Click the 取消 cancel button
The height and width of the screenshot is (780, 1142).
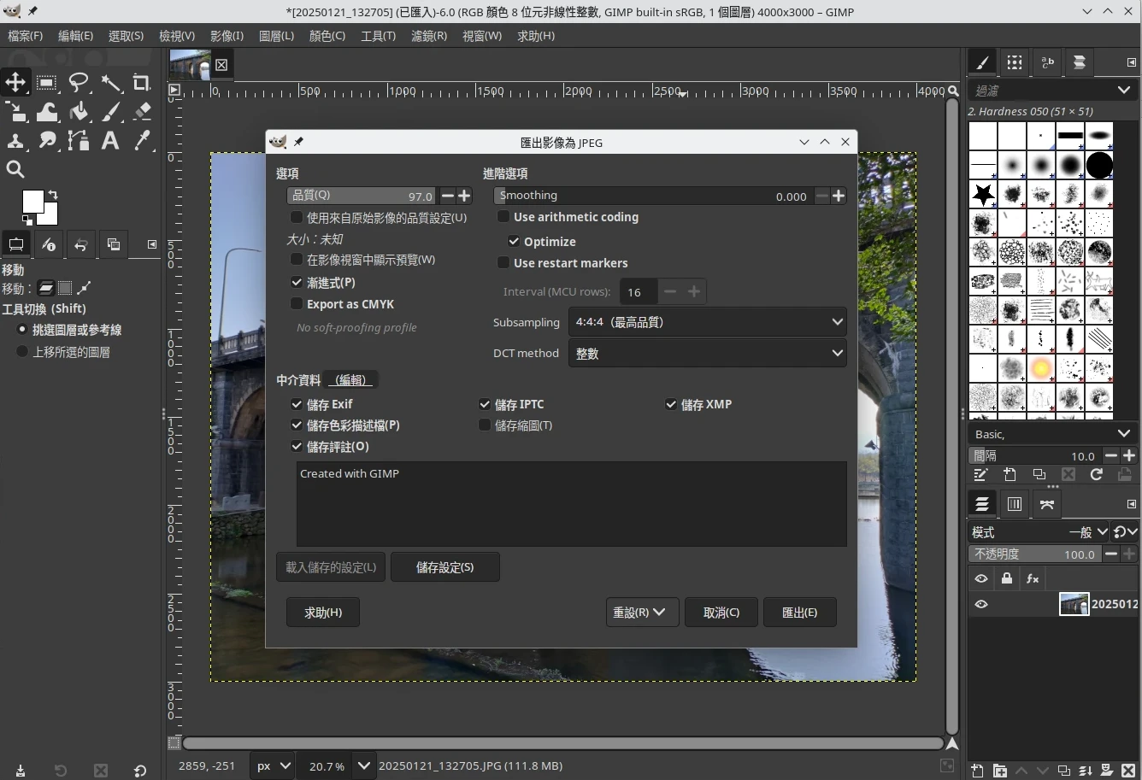click(721, 613)
